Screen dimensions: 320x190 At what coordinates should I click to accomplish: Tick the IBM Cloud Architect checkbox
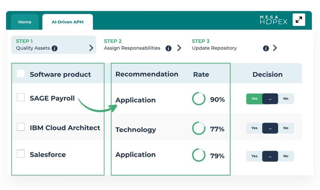[x=21, y=127]
